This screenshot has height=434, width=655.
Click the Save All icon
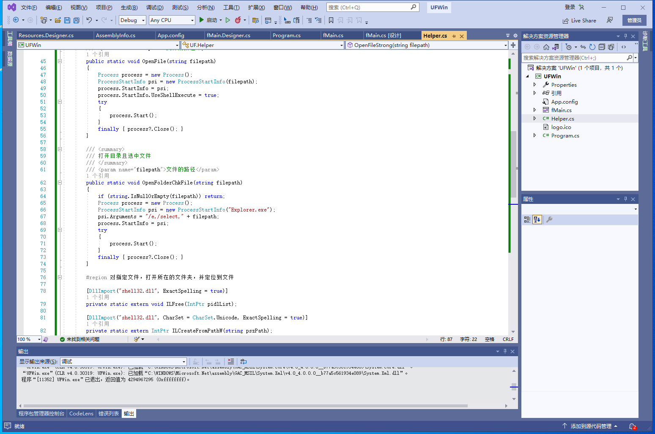(x=77, y=20)
